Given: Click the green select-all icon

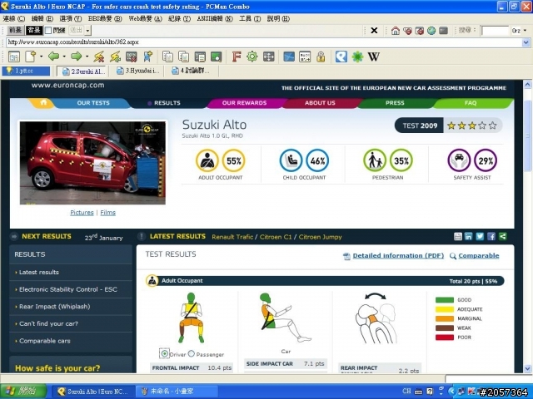Looking at the screenshot, I should pyautogui.click(x=217, y=57).
